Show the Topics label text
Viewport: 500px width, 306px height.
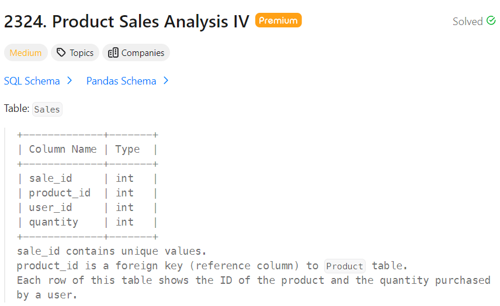82,53
